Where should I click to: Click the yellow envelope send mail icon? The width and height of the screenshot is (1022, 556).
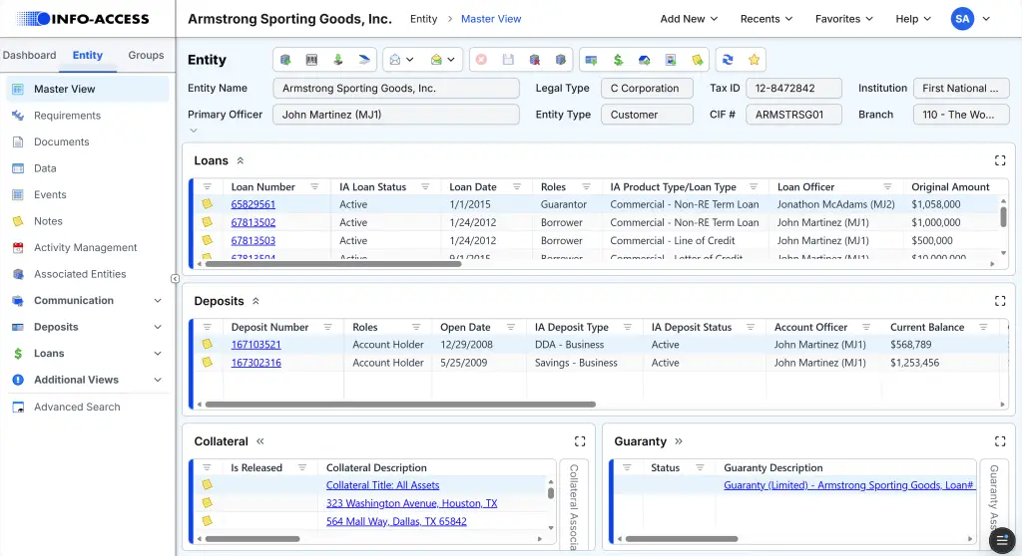(x=436, y=60)
